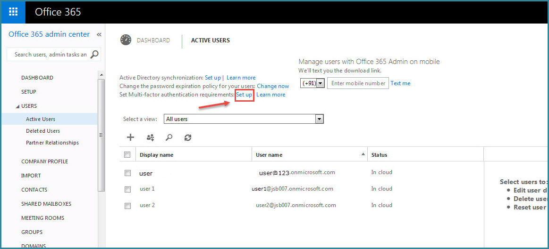
Task: Bulk add users icon
Action: coord(150,137)
